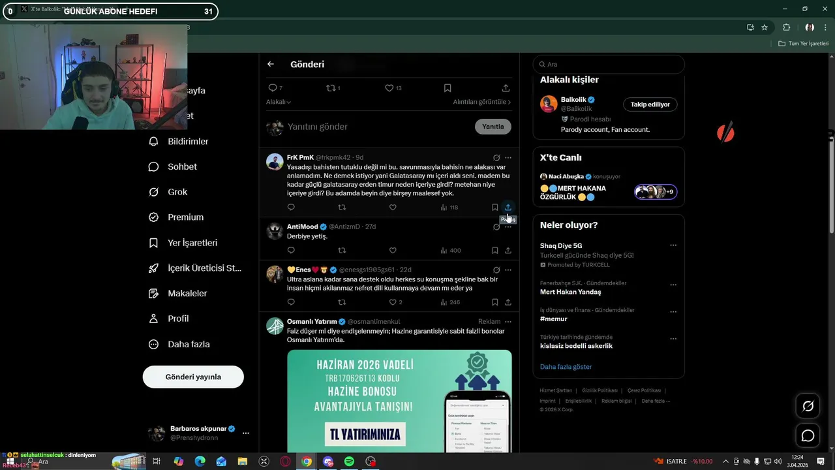The width and height of the screenshot is (835, 470).
Task: Open more options on Enes's comment
Action: [508, 270]
